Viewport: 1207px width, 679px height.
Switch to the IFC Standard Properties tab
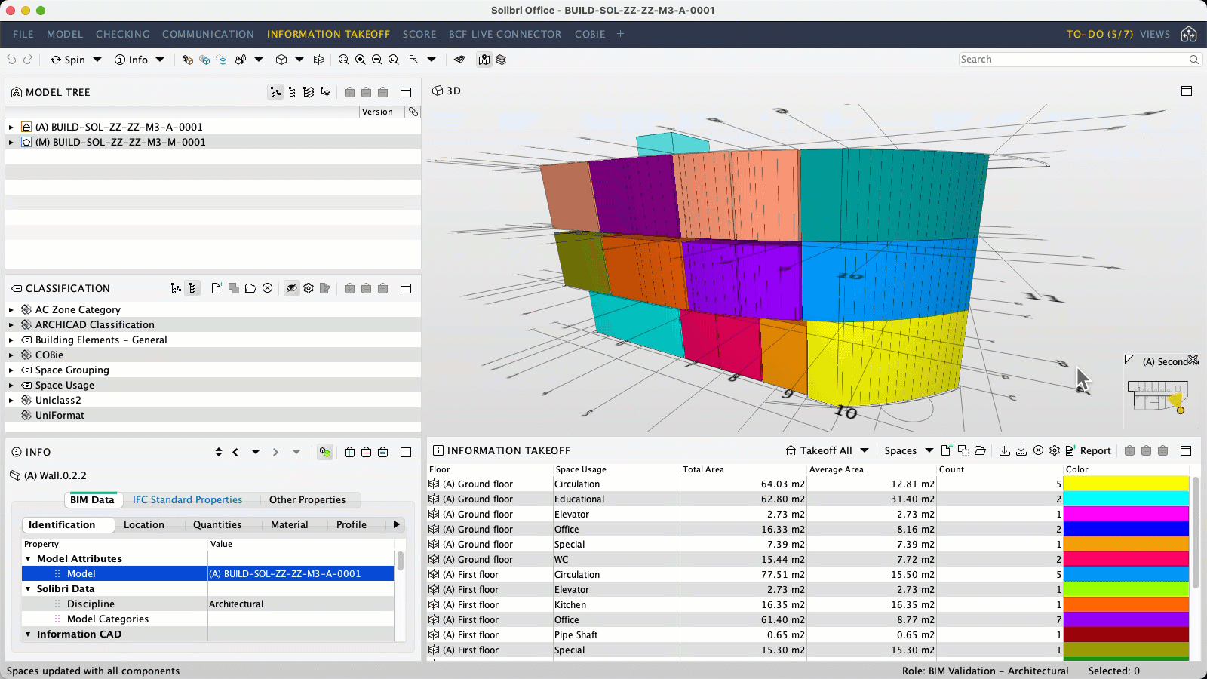point(187,499)
